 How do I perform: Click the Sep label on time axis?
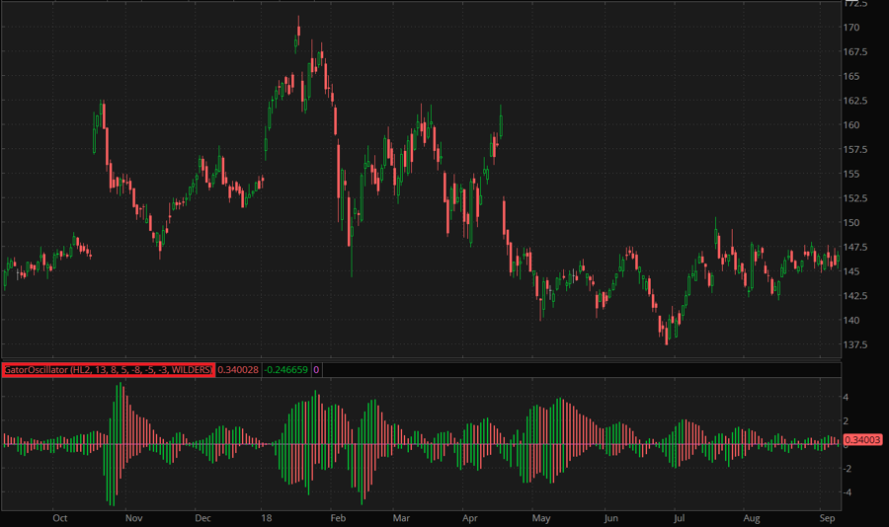[x=828, y=517]
